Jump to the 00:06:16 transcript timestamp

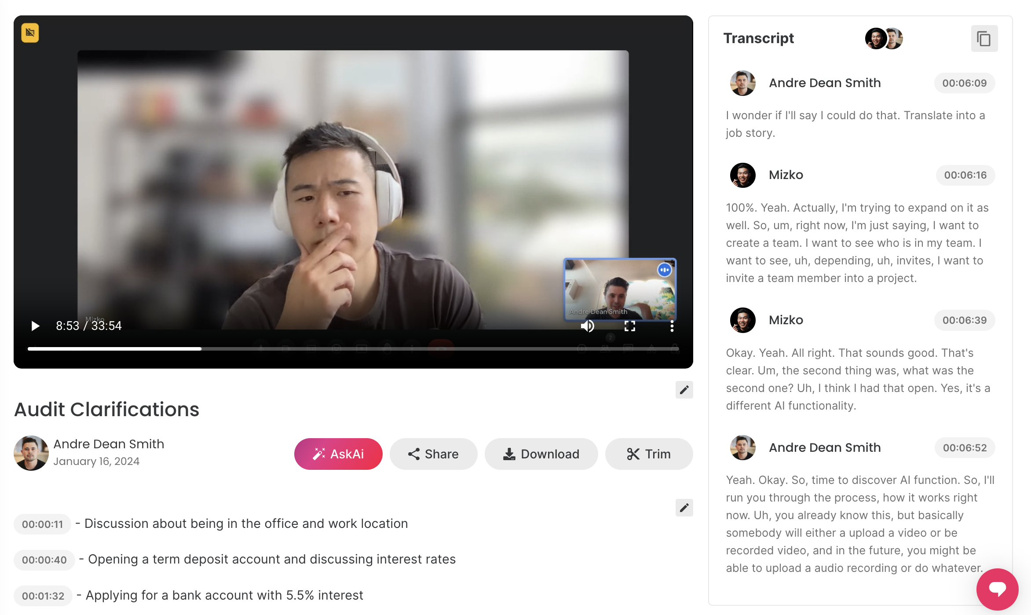pos(965,175)
